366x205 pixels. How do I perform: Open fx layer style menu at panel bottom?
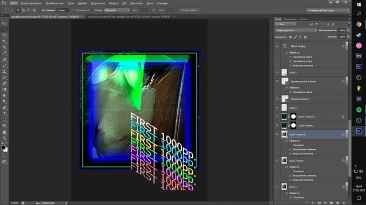(x=313, y=203)
